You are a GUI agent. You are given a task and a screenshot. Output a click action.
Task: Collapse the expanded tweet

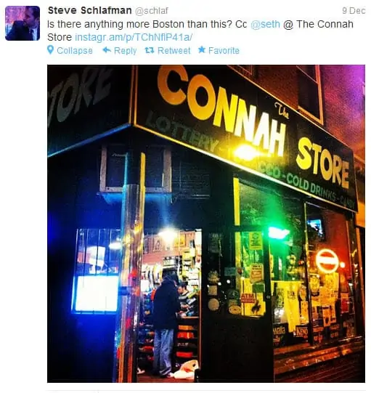click(70, 50)
